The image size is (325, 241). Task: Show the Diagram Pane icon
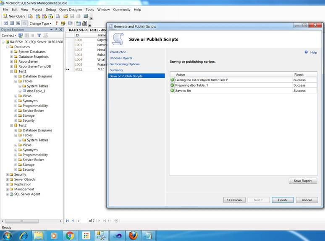tap(5, 23)
